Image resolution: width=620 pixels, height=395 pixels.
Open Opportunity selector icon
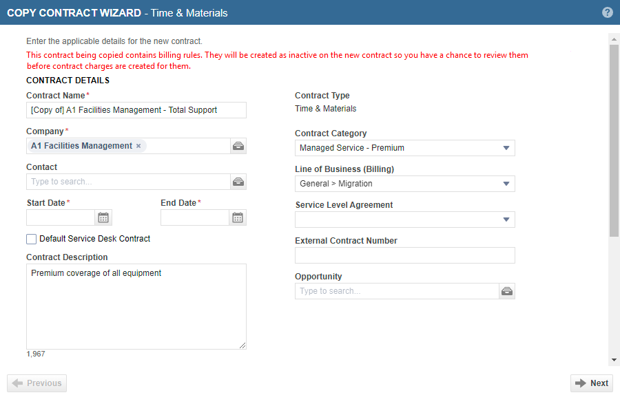click(x=506, y=291)
